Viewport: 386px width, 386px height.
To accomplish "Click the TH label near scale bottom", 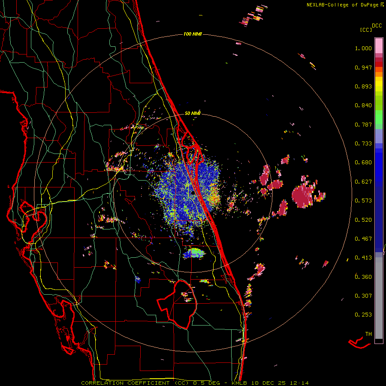I will [x=368, y=334].
